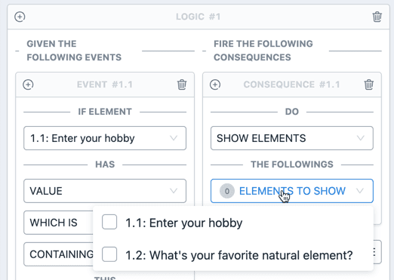Add an event with the Event #1.1 plus icon
The width and height of the screenshot is (394, 280).
tap(28, 85)
